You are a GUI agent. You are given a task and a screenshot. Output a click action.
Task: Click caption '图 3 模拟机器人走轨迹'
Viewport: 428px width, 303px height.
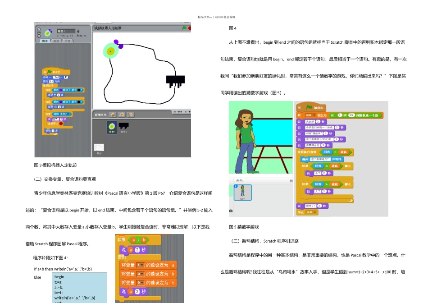coord(55,165)
